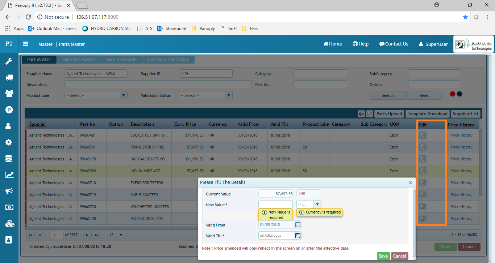Click the Valid Till date field
Image resolution: width=495 pixels, height=263 pixels.
tap(276, 236)
